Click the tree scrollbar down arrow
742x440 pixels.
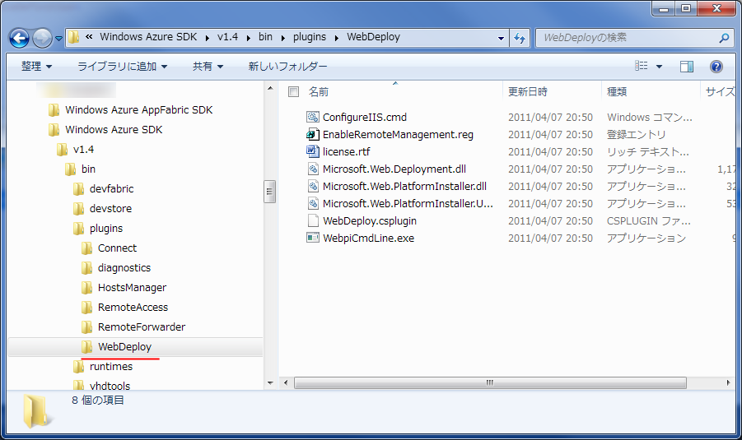[270, 382]
